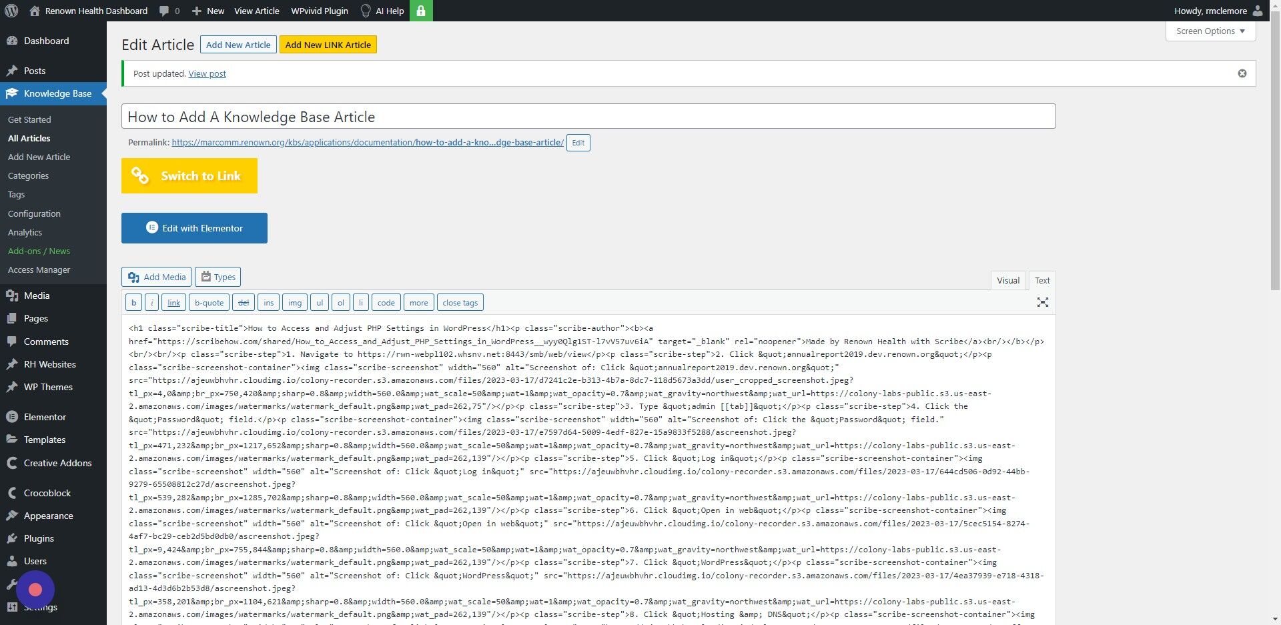Image resolution: width=1281 pixels, height=625 pixels.
Task: Open Users menu
Action: click(53, 561)
